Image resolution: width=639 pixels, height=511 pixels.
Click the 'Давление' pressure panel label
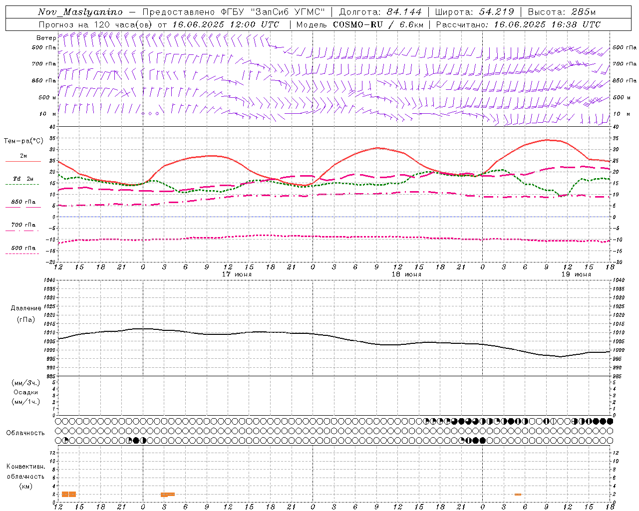pos(26,308)
